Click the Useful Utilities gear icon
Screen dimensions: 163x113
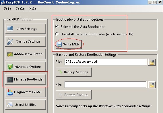pos(10,105)
